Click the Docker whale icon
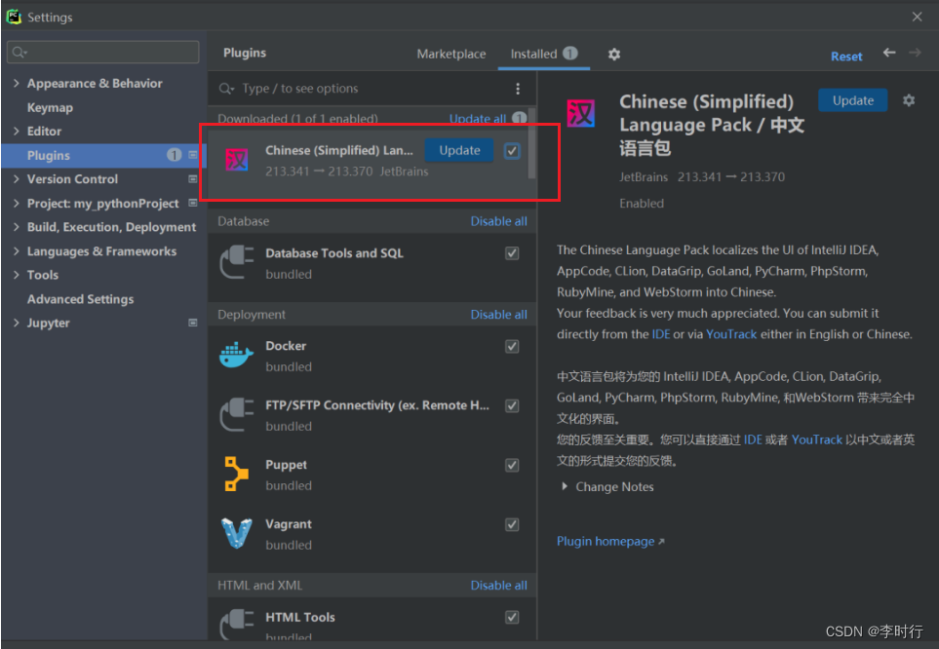Image resolution: width=939 pixels, height=649 pixels. tap(237, 355)
